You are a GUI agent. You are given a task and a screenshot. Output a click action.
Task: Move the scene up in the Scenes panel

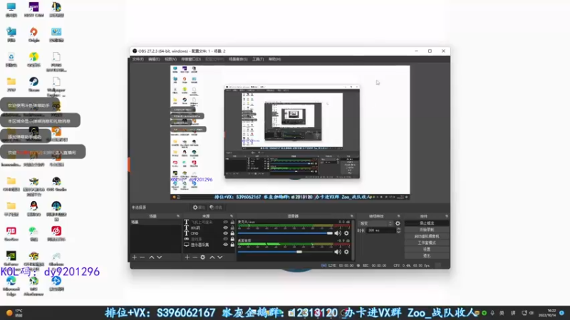click(152, 257)
